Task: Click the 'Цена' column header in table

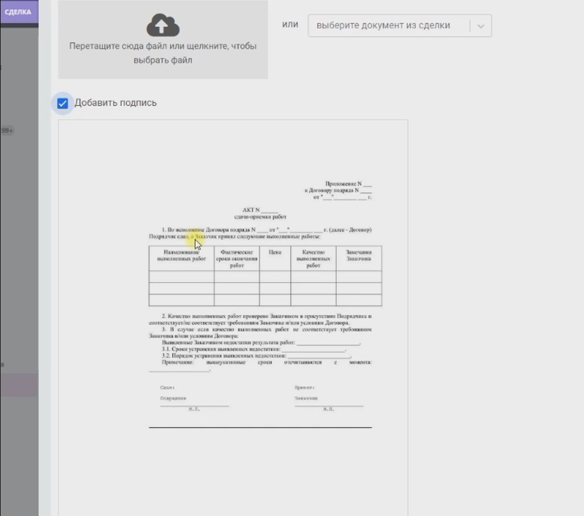Action: coord(275,253)
